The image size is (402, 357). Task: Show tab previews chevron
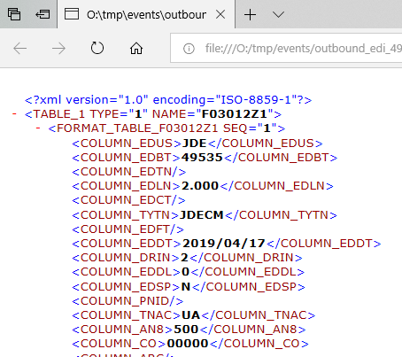coord(278,14)
